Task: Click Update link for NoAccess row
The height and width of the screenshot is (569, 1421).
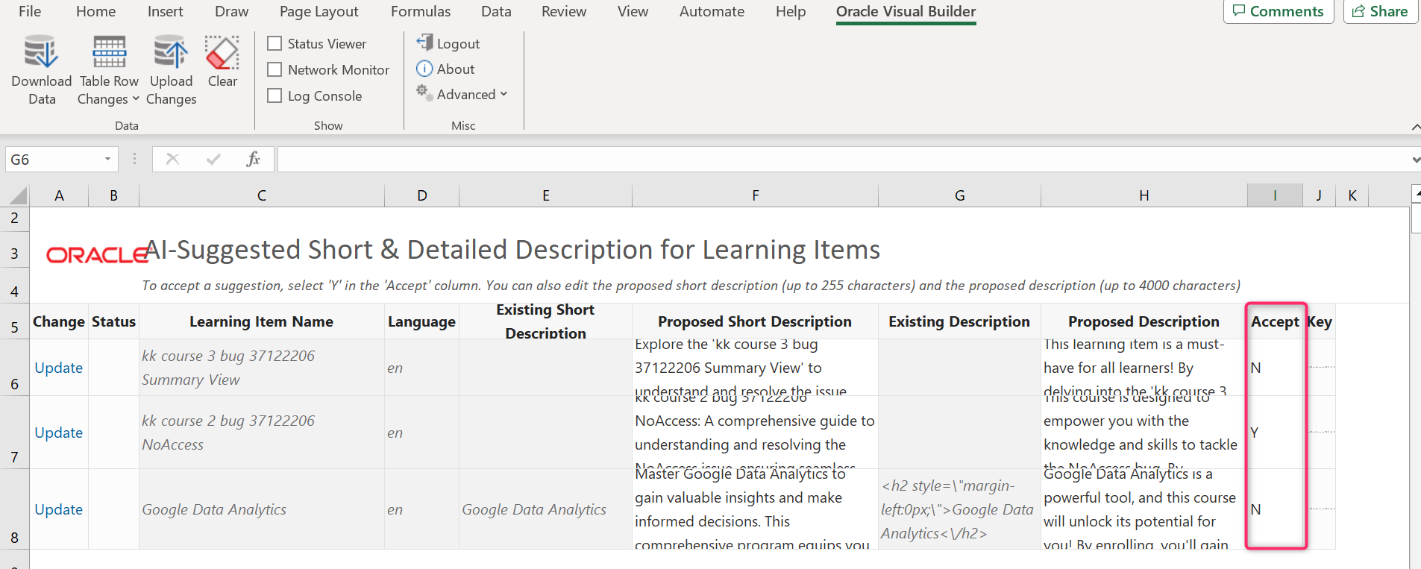Action: (59, 433)
